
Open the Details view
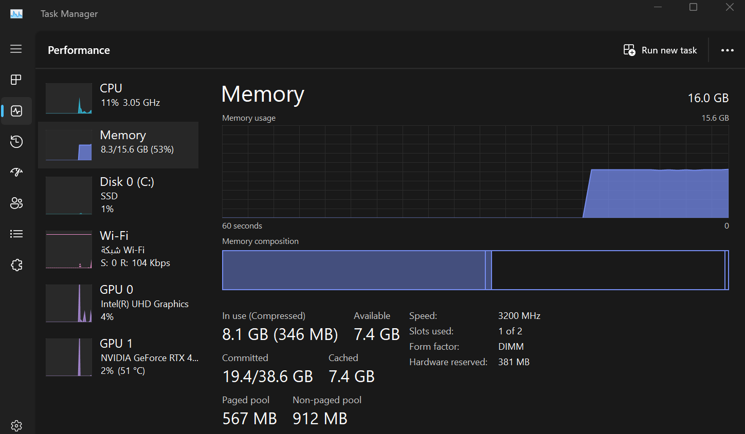(16, 234)
